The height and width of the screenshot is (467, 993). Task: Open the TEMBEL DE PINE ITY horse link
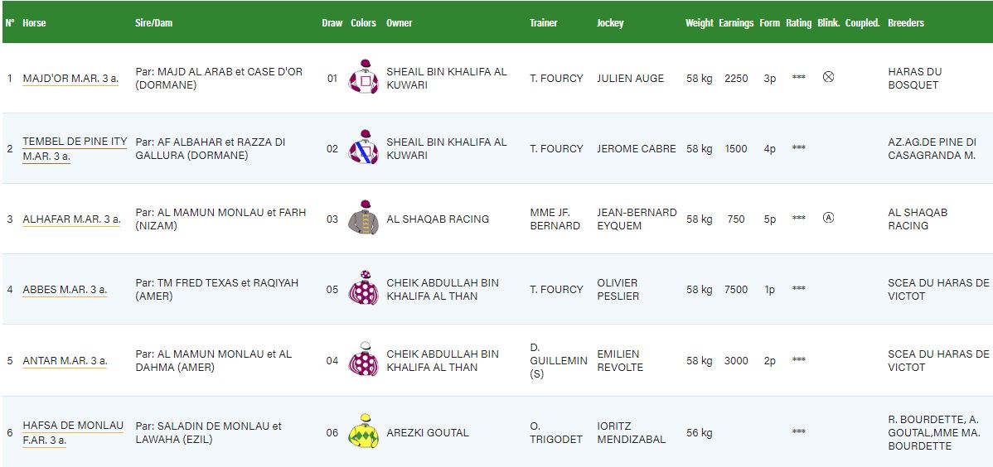point(75,149)
